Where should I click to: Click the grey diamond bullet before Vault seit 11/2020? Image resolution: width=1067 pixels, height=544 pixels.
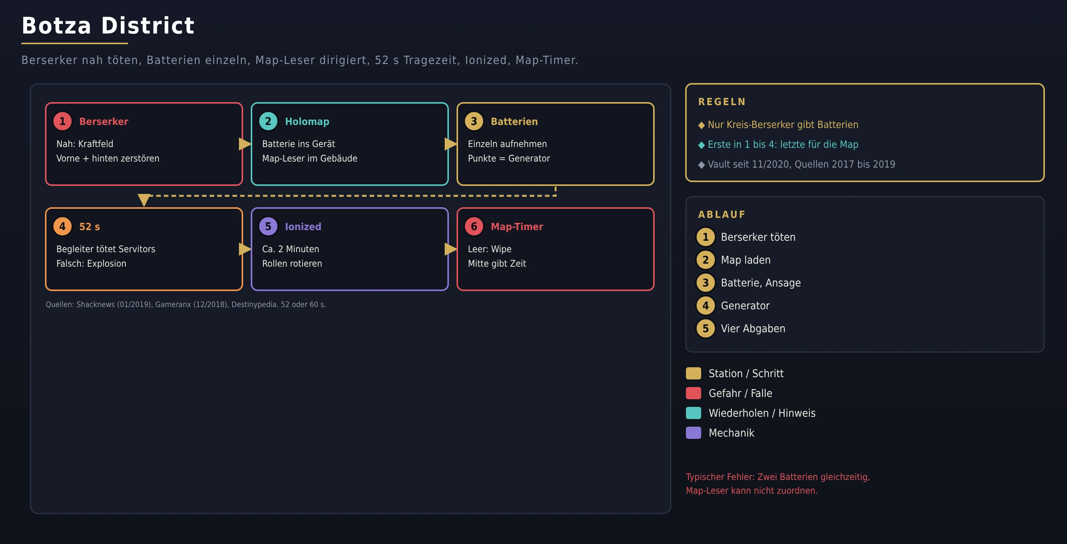click(701, 165)
